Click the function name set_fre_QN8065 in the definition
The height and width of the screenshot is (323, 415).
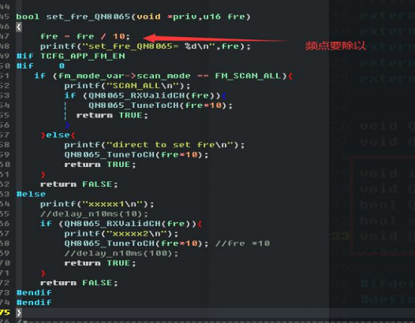pos(88,17)
